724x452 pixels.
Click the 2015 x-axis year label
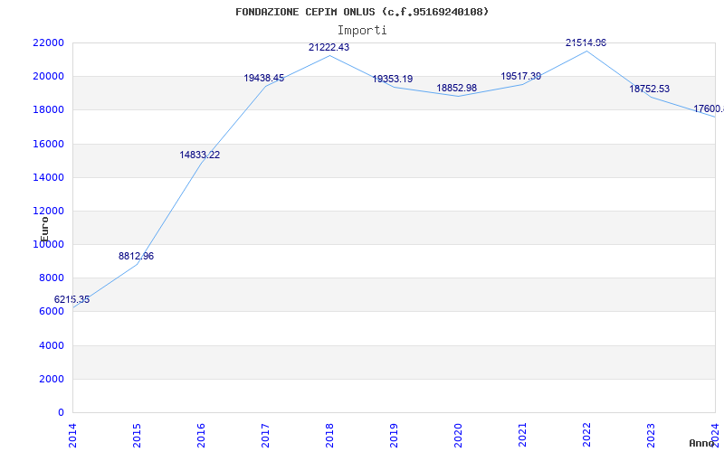[137, 435]
